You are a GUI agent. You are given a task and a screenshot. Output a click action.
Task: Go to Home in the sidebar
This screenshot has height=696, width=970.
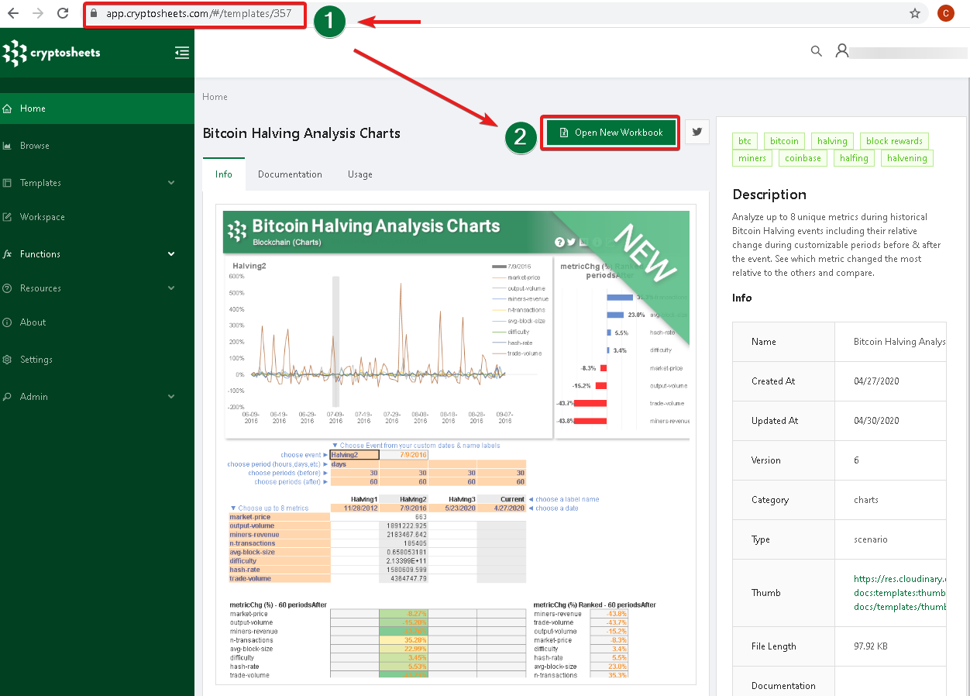tap(97, 109)
